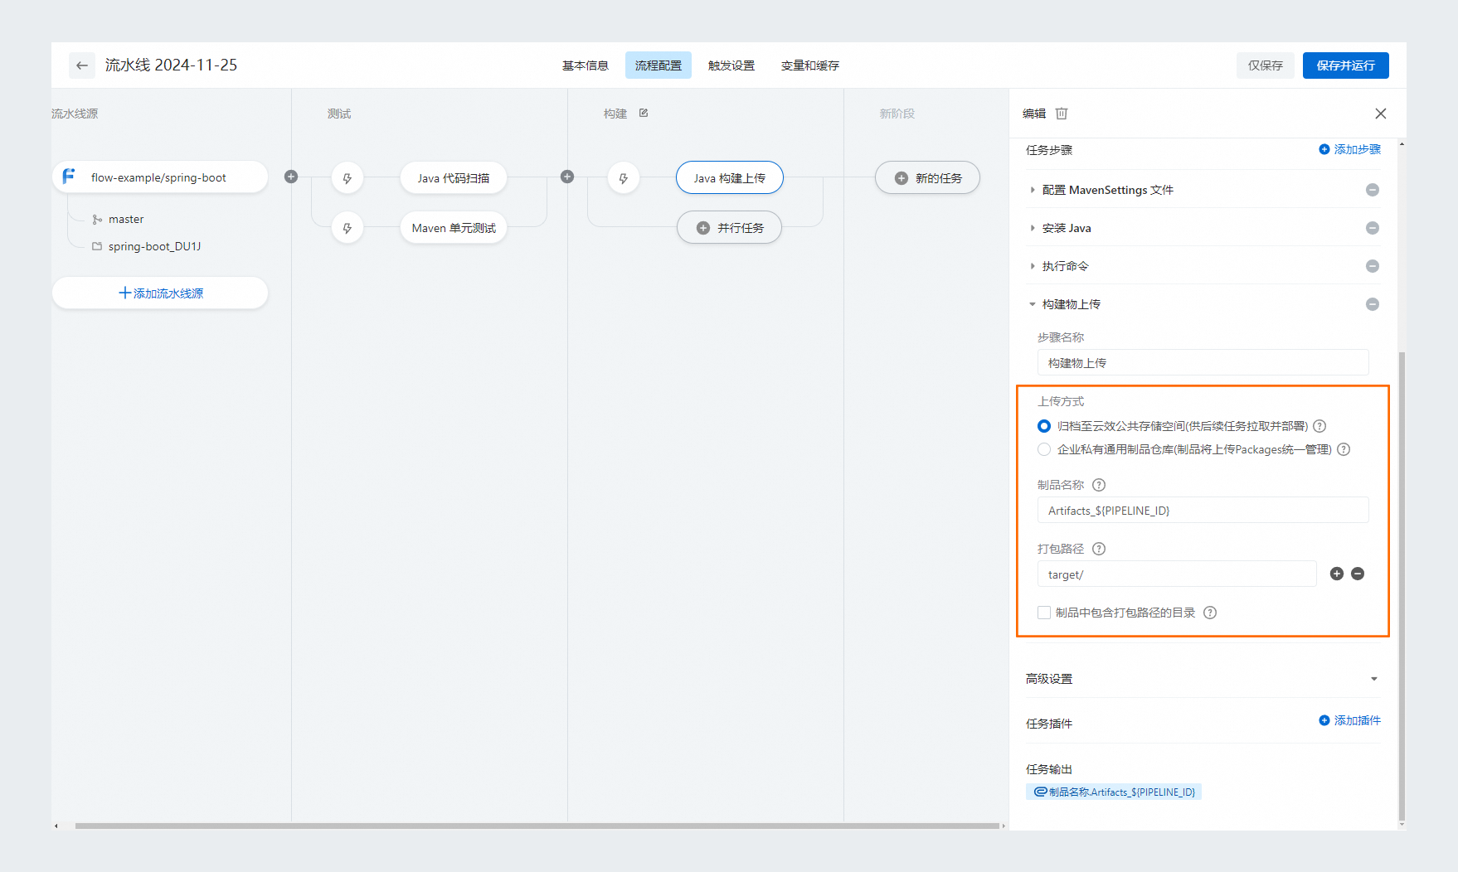Add another 打包路径 with plus icon
Image resolution: width=1458 pixels, height=872 pixels.
point(1337,574)
